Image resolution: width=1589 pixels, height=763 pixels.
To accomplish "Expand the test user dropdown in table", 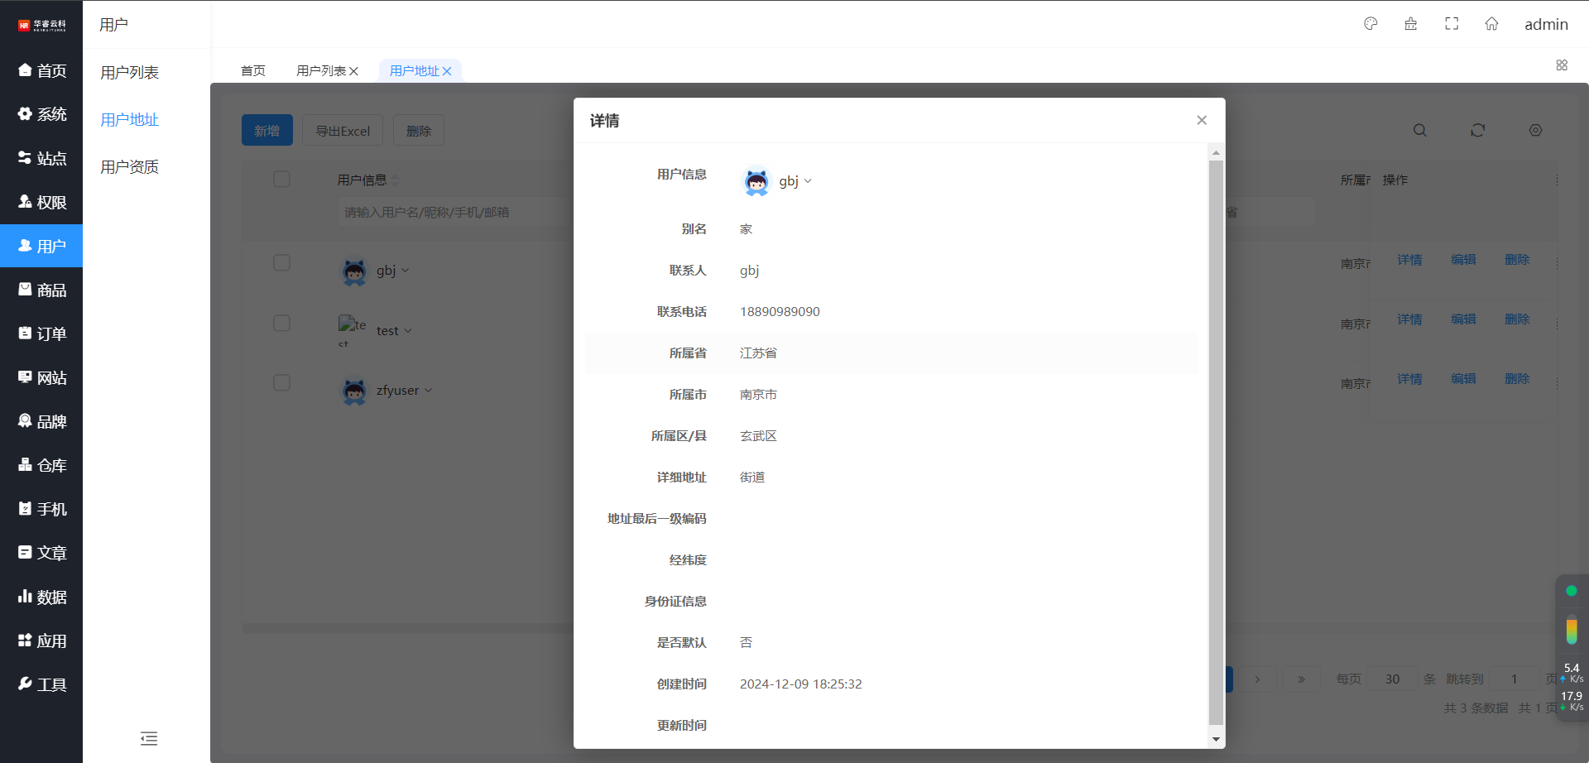I will pyautogui.click(x=407, y=331).
